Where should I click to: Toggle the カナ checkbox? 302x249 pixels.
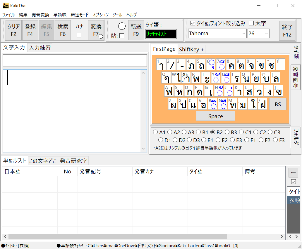pyautogui.click(x=79, y=35)
